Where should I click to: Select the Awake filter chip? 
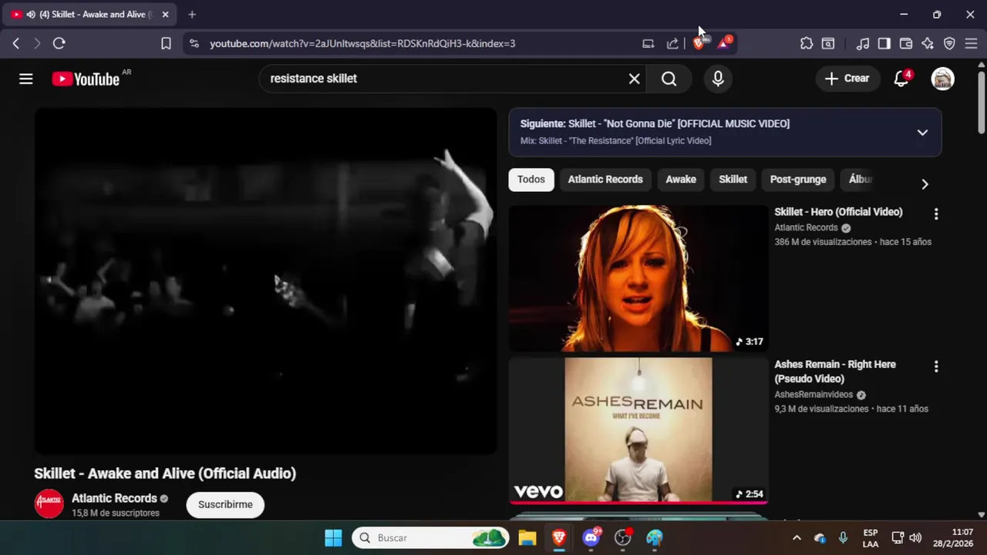point(681,179)
